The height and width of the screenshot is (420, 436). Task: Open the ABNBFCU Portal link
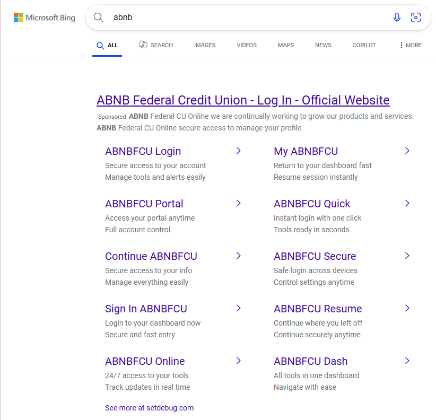(x=144, y=204)
